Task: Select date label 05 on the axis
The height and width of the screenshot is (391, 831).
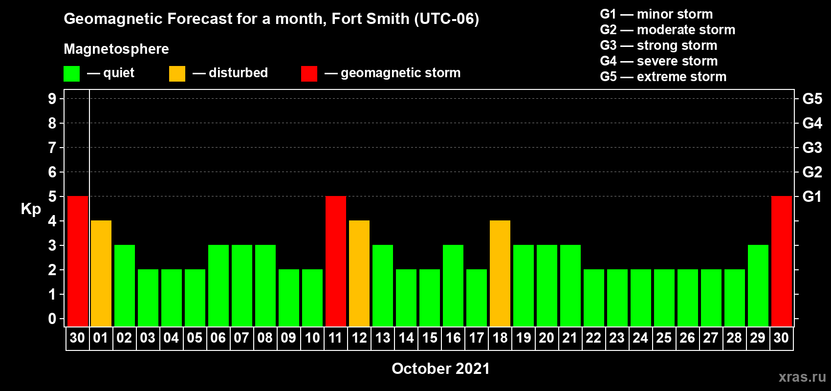Action: tap(195, 338)
